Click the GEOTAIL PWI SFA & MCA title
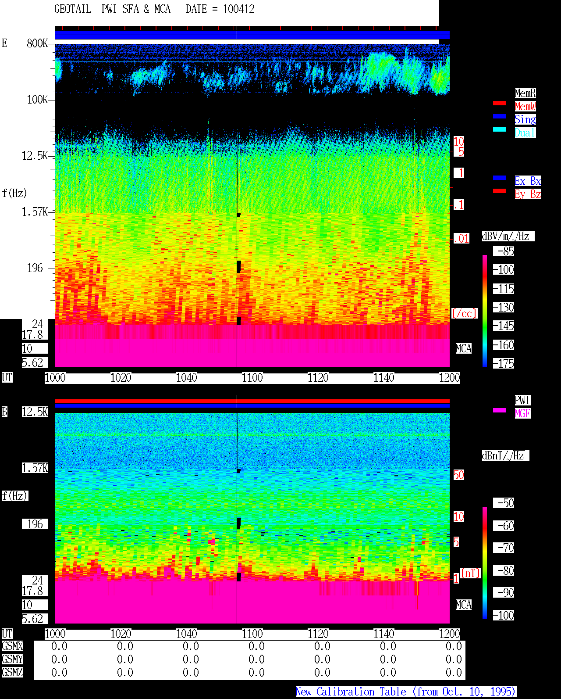Image resolution: width=561 pixels, height=699 pixels. point(112,9)
